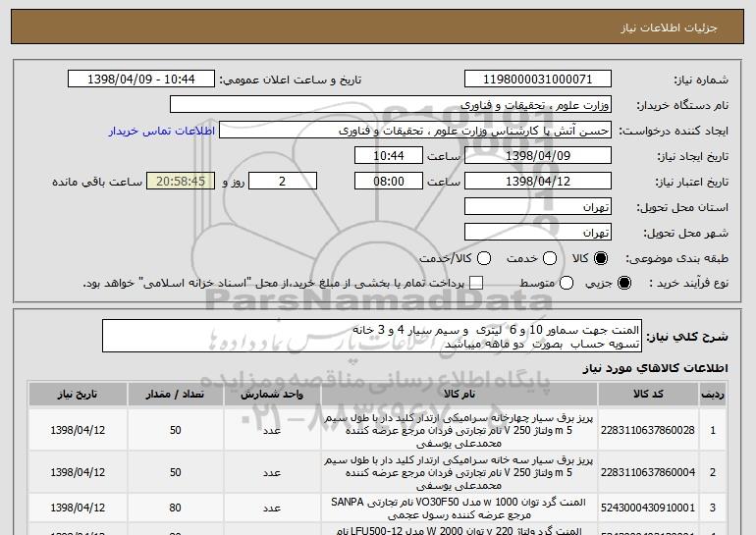Click the طبقه بندی موضوعی label

pos(676,259)
